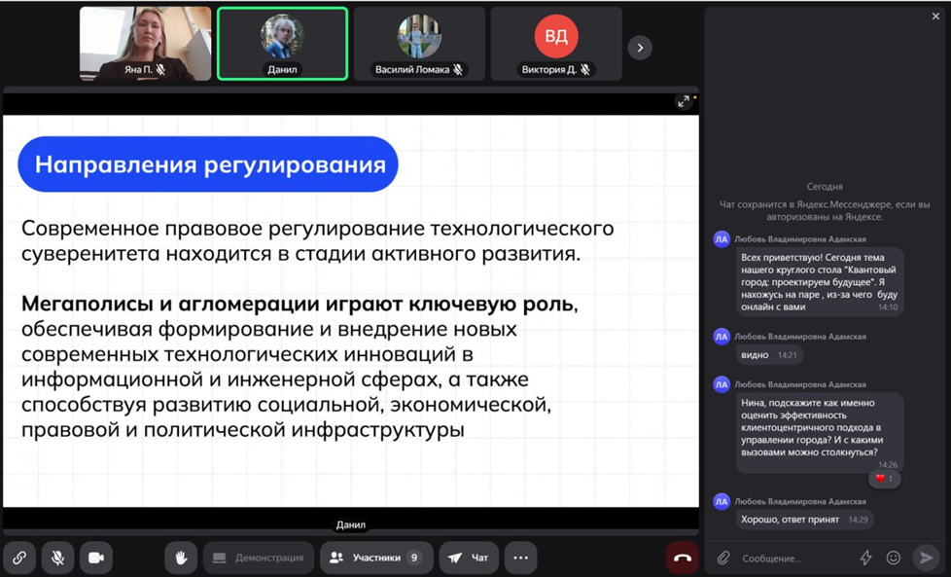Toggle the camera on or off
This screenshot has height=577, width=951.
(96, 558)
